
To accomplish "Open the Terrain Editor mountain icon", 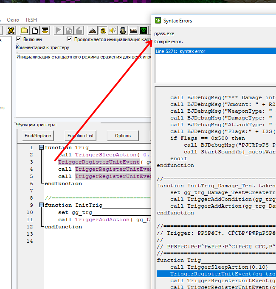I will point(93,31).
